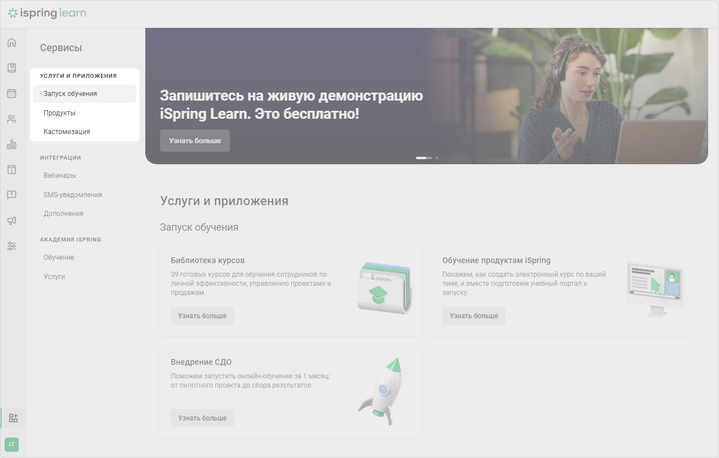Viewport: 719px width, 458px height.
Task: Click the Академия iSpring section label
Action: pos(70,240)
